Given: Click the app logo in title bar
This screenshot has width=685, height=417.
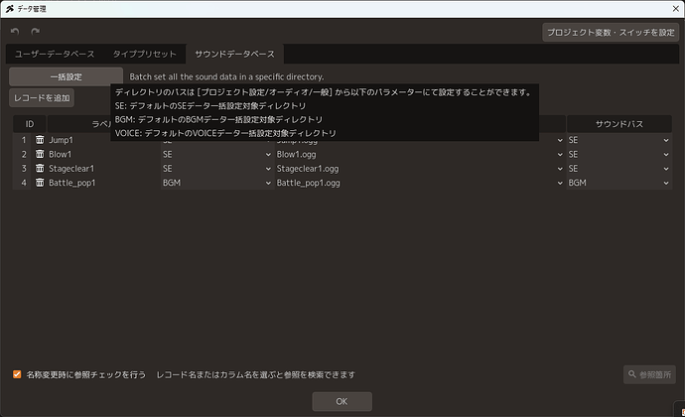Looking at the screenshot, I should coord(10,9).
